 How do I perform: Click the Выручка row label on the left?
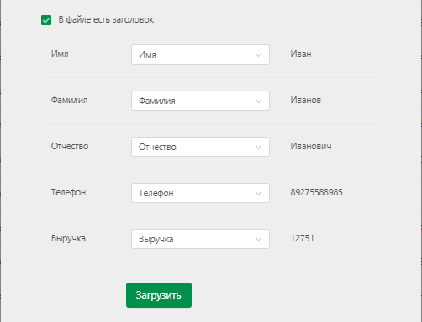pyautogui.click(x=68, y=238)
